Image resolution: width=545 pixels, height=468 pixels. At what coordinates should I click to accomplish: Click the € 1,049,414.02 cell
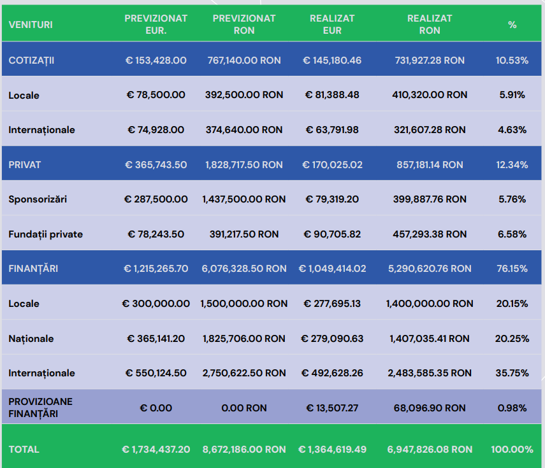(333, 269)
